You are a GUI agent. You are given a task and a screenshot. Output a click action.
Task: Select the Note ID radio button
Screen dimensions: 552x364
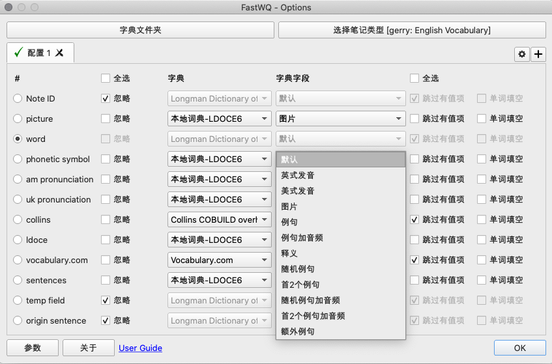[x=18, y=98]
